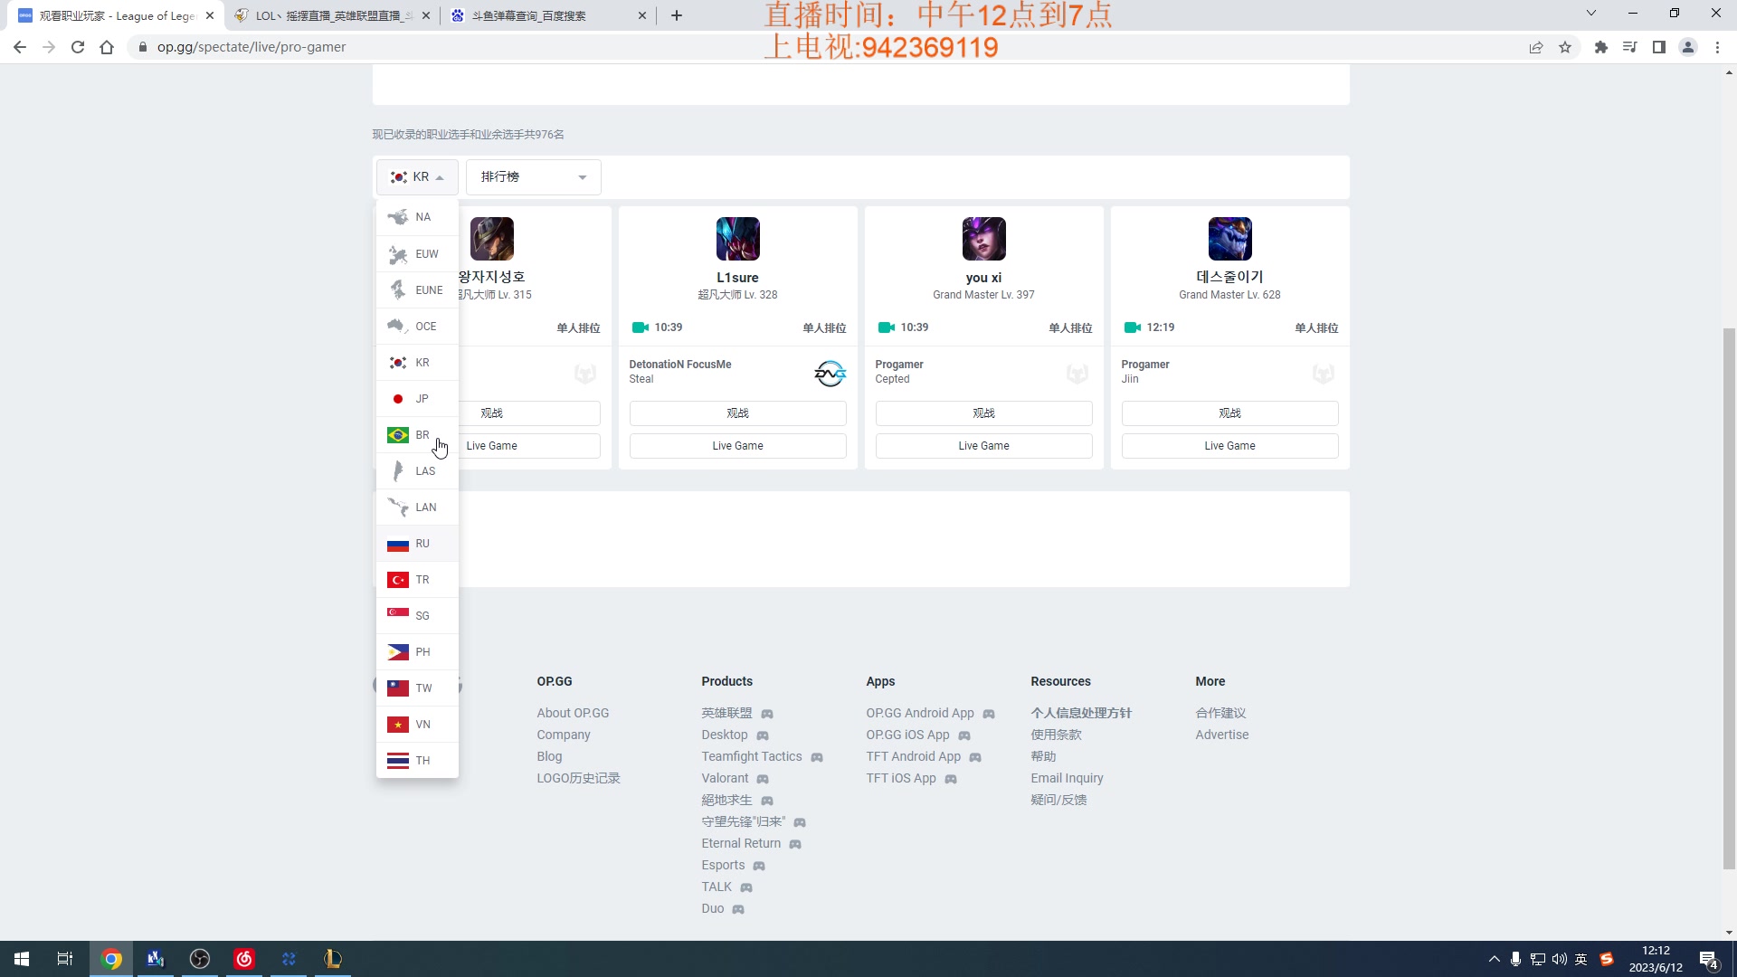Choose the EUW server option
The image size is (1737, 977).
click(417, 254)
